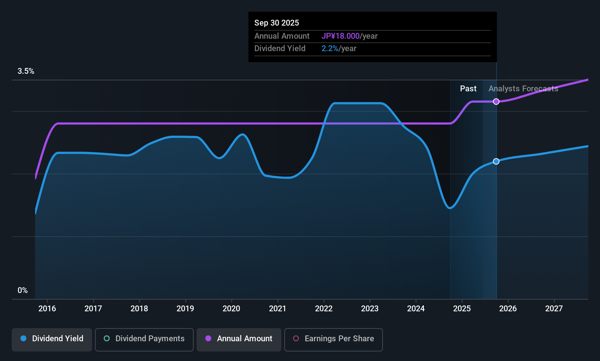
Task: Click the 2026 x-axis label
Action: click(508, 309)
